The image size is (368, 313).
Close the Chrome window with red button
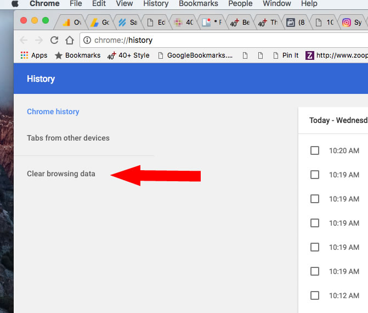[x=24, y=20]
